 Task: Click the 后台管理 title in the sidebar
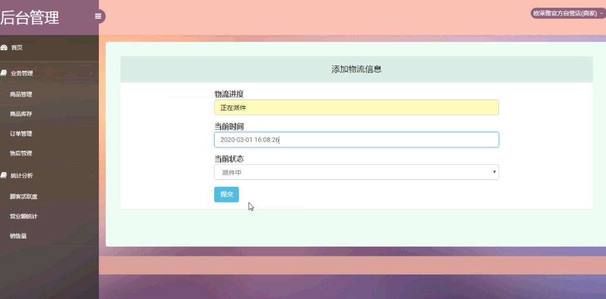(x=30, y=18)
